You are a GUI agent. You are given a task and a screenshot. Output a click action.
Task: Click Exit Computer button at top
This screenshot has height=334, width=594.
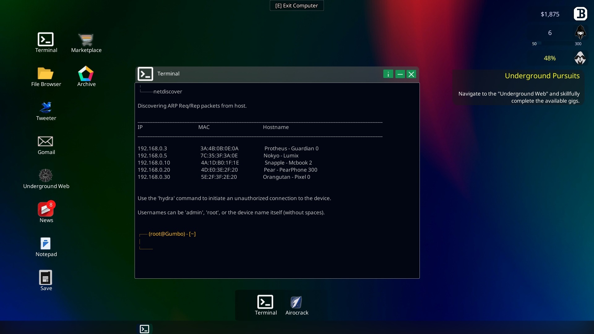297,5
